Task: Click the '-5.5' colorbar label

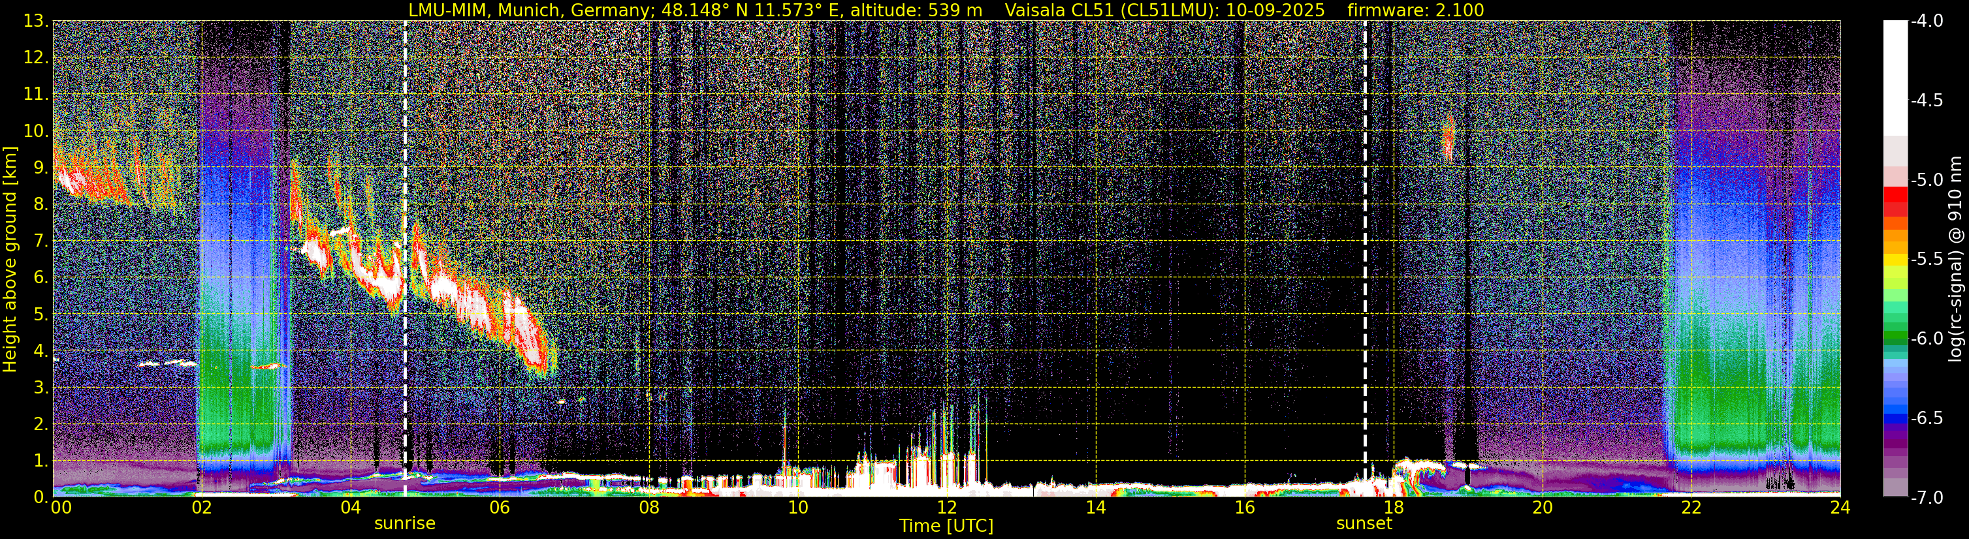Action: 1927,260
